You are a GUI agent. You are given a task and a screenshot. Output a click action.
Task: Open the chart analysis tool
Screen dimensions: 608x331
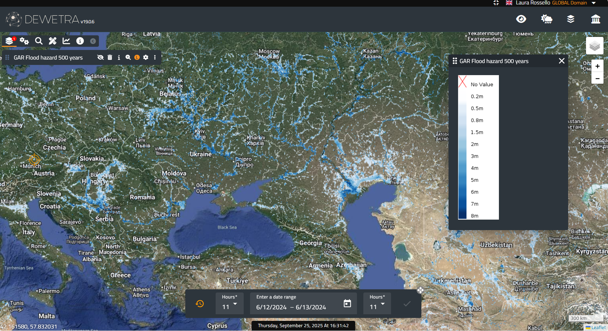(66, 41)
